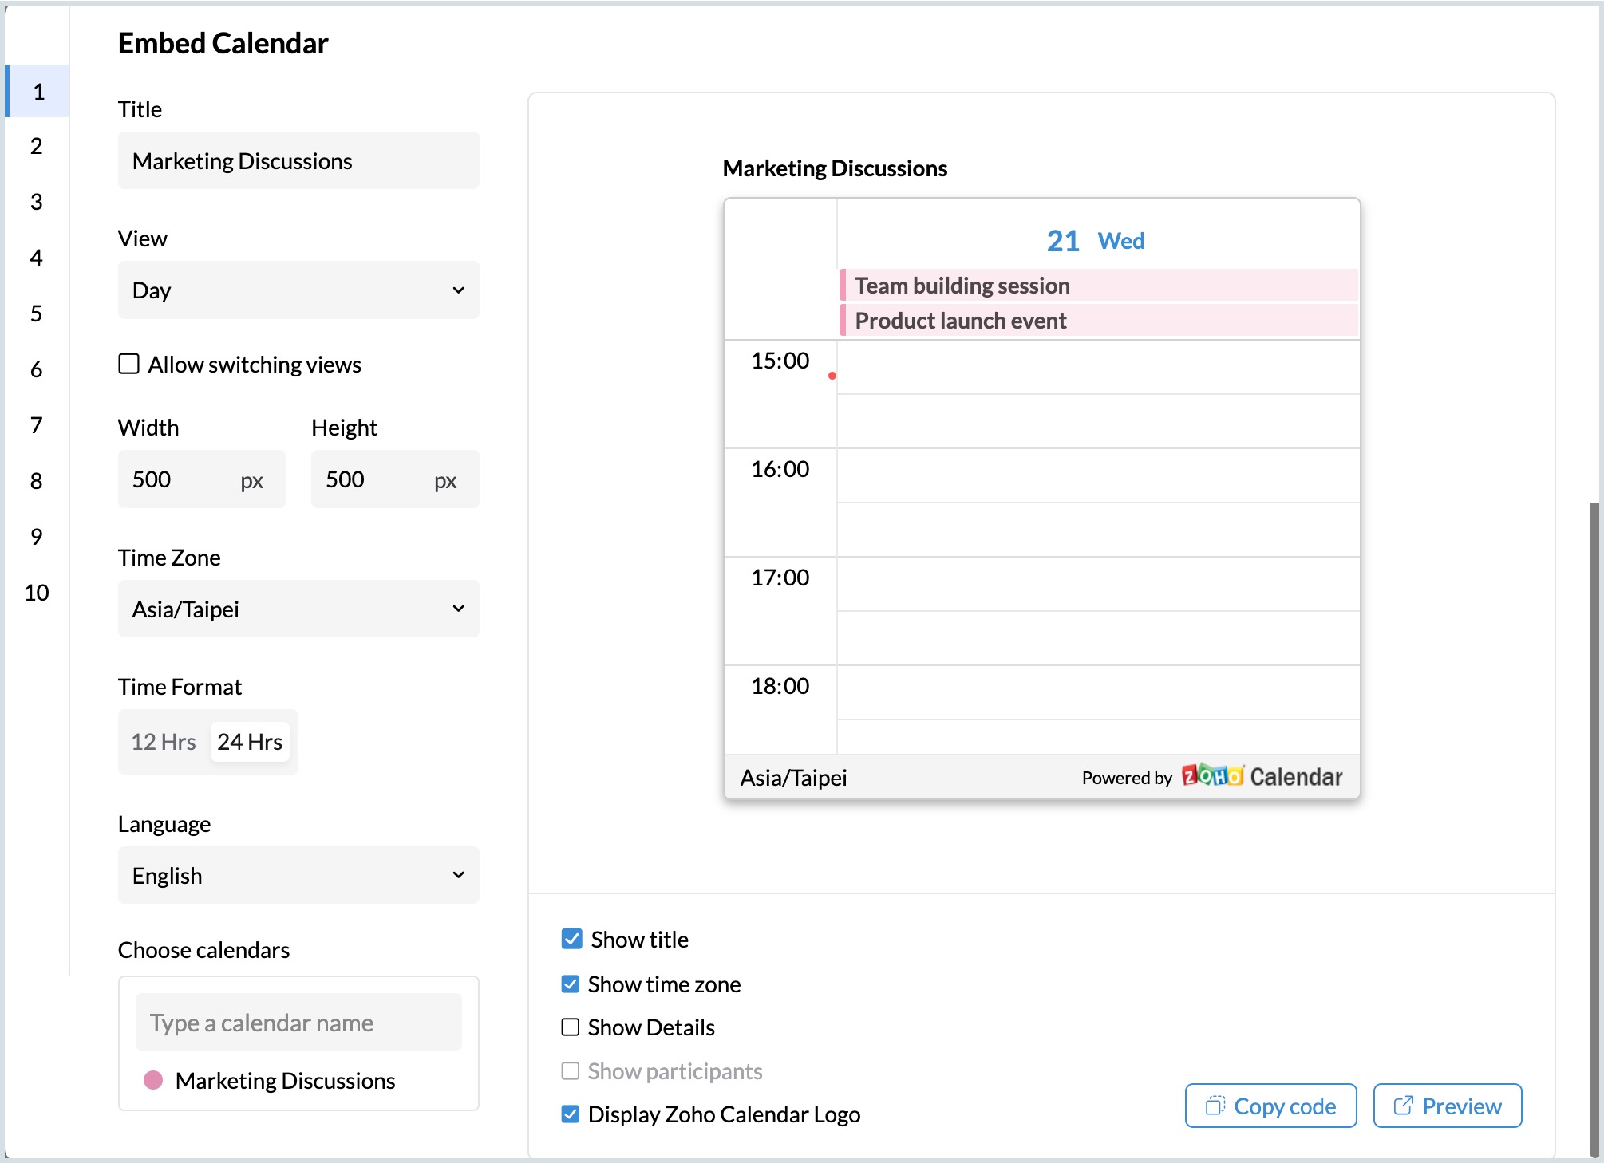Uncheck the Show title checkbox
Image resolution: width=1604 pixels, height=1163 pixels.
point(571,939)
